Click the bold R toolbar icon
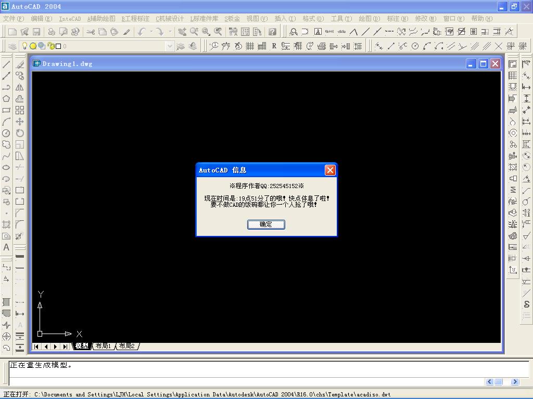The height and width of the screenshot is (399, 533). 274,46
